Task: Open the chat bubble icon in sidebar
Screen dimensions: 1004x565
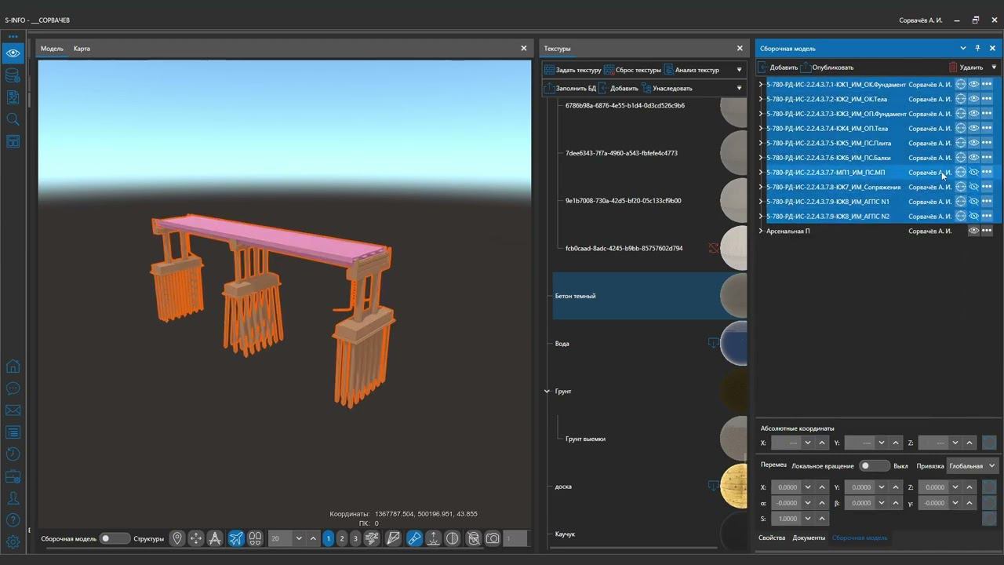Action: [x=13, y=388]
